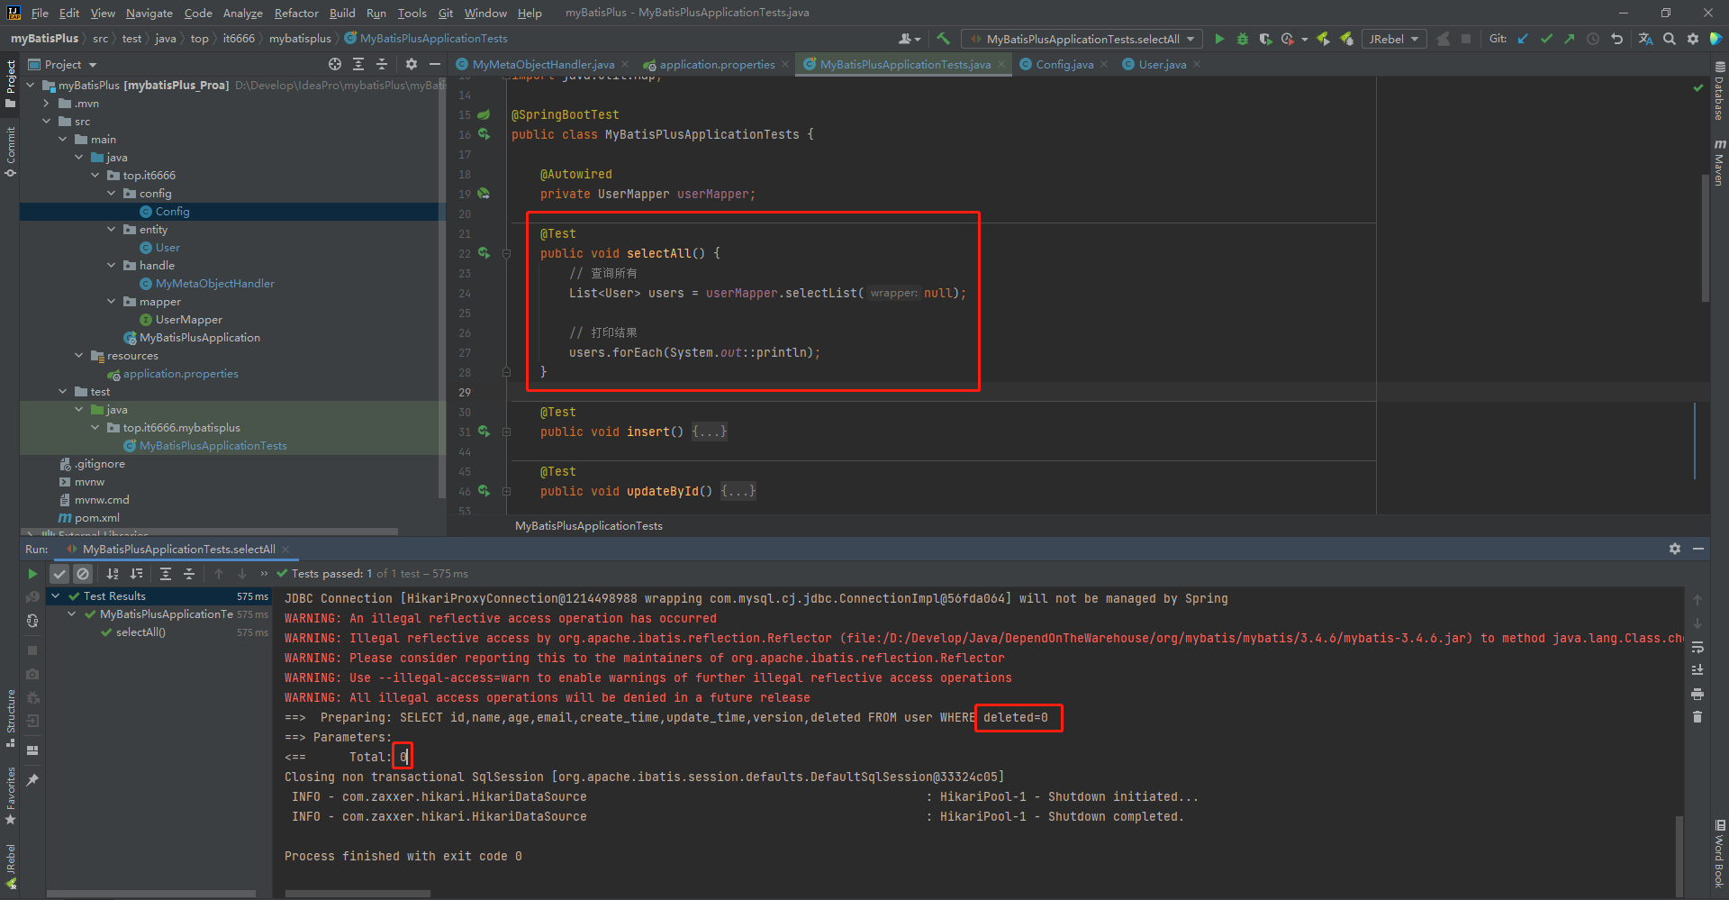Image resolution: width=1729 pixels, height=900 pixels.
Task: Open the JRebel dropdown
Action: click(1394, 39)
